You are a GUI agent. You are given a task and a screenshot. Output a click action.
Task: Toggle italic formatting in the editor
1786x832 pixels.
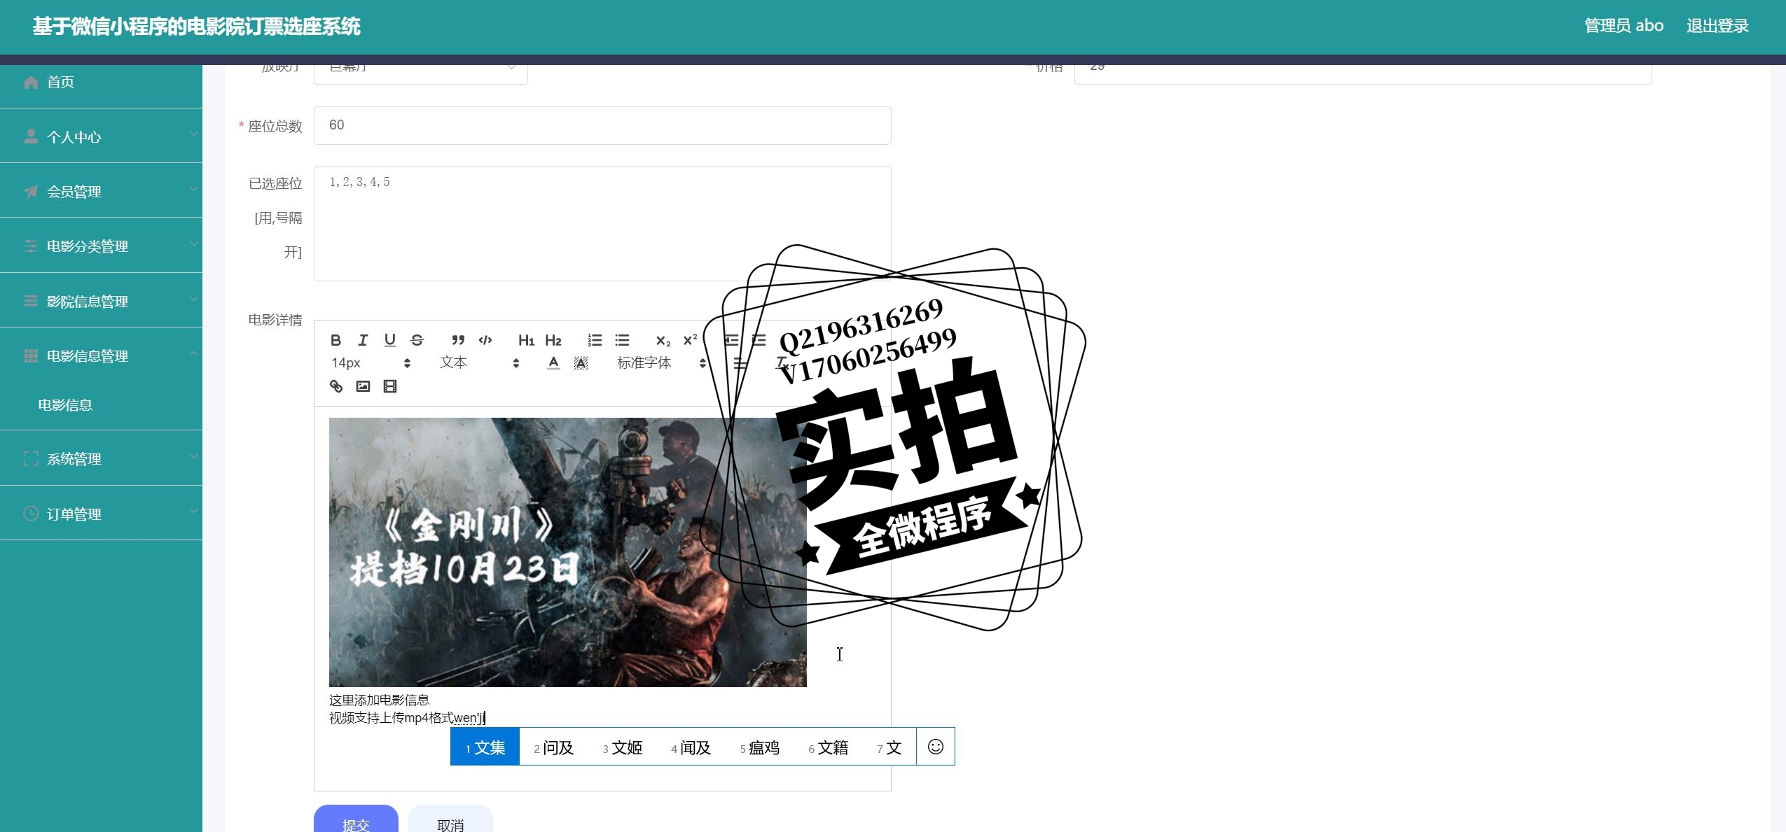pos(363,340)
